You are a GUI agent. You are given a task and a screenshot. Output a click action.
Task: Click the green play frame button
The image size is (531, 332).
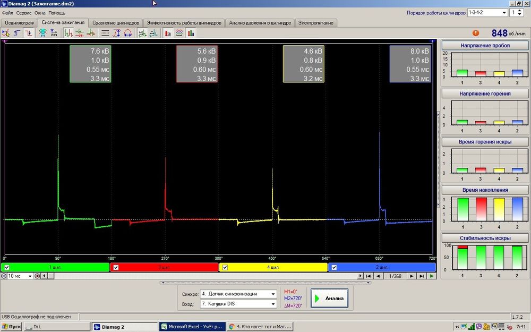[x=431, y=276]
